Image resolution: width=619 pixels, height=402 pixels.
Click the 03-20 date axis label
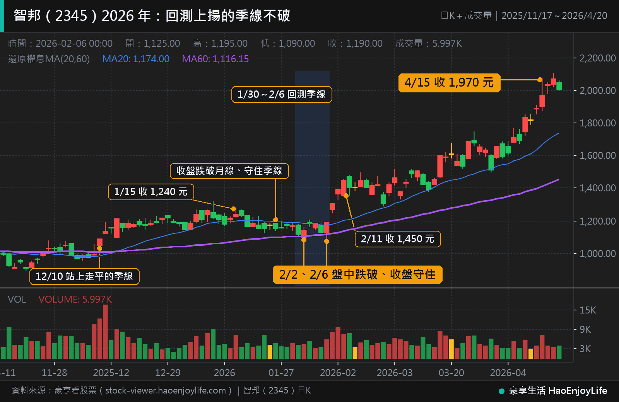click(451, 373)
